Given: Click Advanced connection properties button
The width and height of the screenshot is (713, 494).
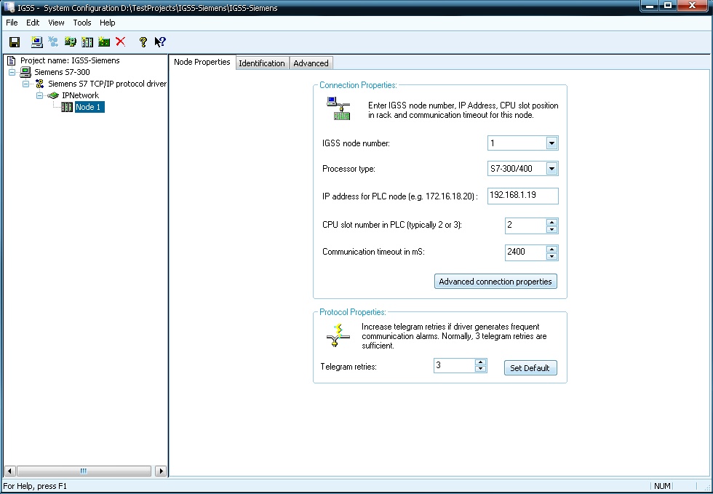Looking at the screenshot, I should (x=495, y=282).
